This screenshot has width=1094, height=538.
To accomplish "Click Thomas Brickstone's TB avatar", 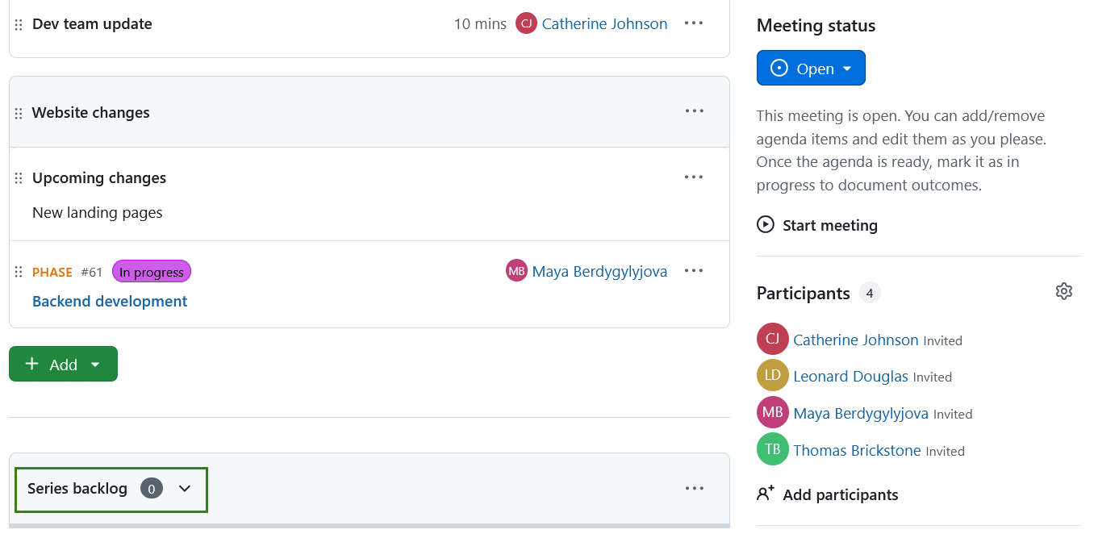I will point(772,449).
